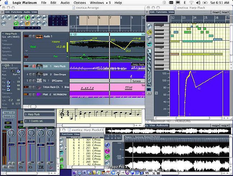Select the magnifier zoom tool in the Matrix toolbox
Screen dimensions: 233x176
point(149,84)
